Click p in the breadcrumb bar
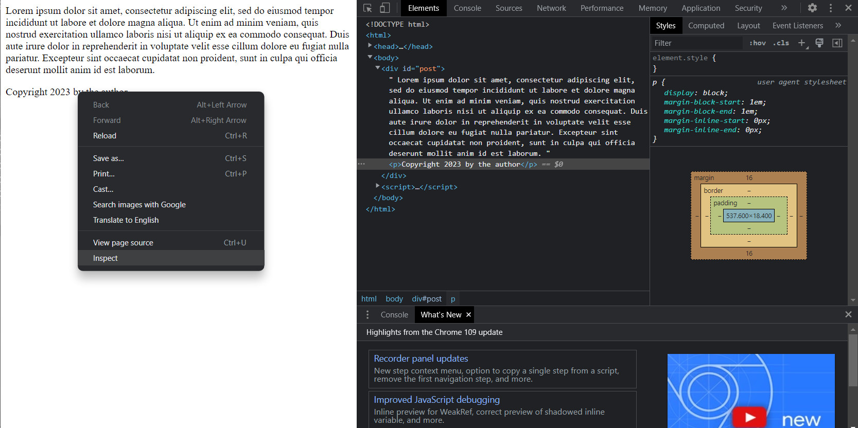 point(453,299)
